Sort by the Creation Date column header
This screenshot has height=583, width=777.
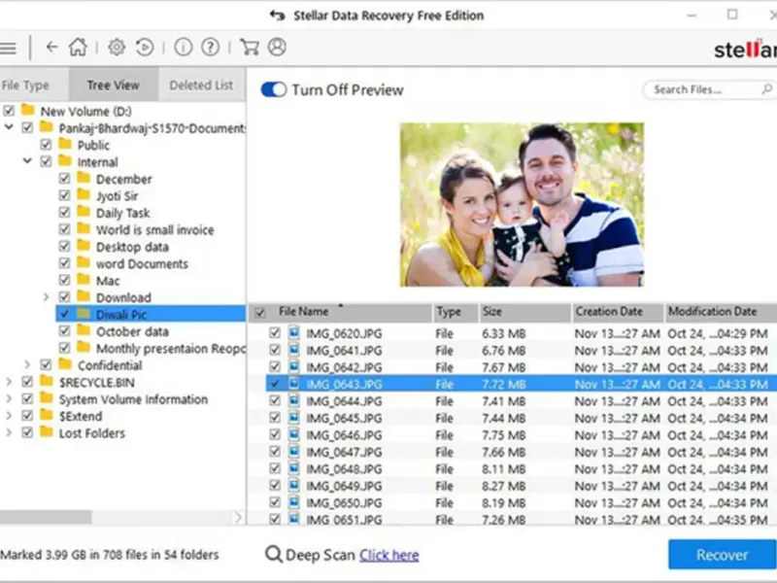pos(618,312)
